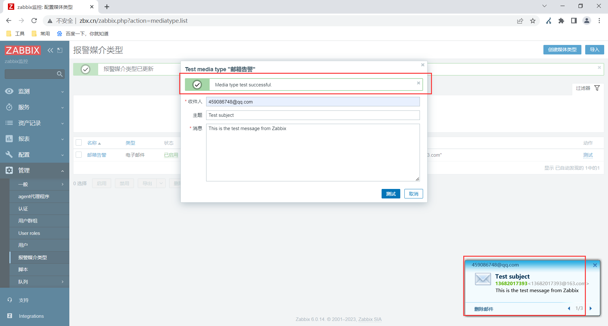This screenshot has width=608, height=326.
Task: Open the 脚本 menu item
Action: tap(39, 269)
